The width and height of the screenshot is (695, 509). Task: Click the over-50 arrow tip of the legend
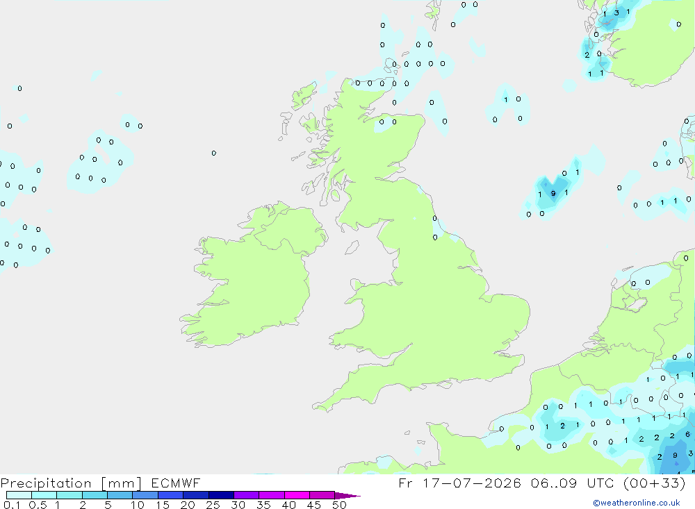coord(347,495)
